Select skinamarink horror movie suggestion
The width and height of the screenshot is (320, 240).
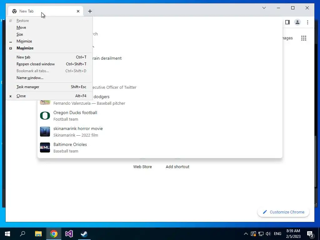(x=160, y=132)
